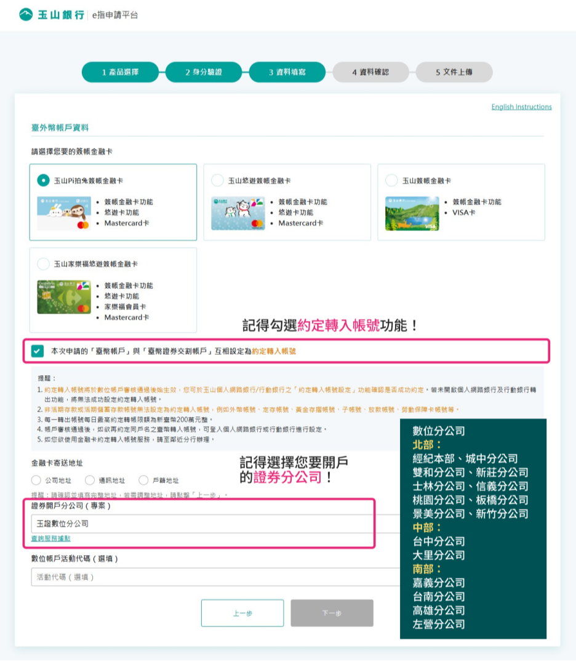
Task: Click the green landscape VISA card image
Action: point(412,213)
